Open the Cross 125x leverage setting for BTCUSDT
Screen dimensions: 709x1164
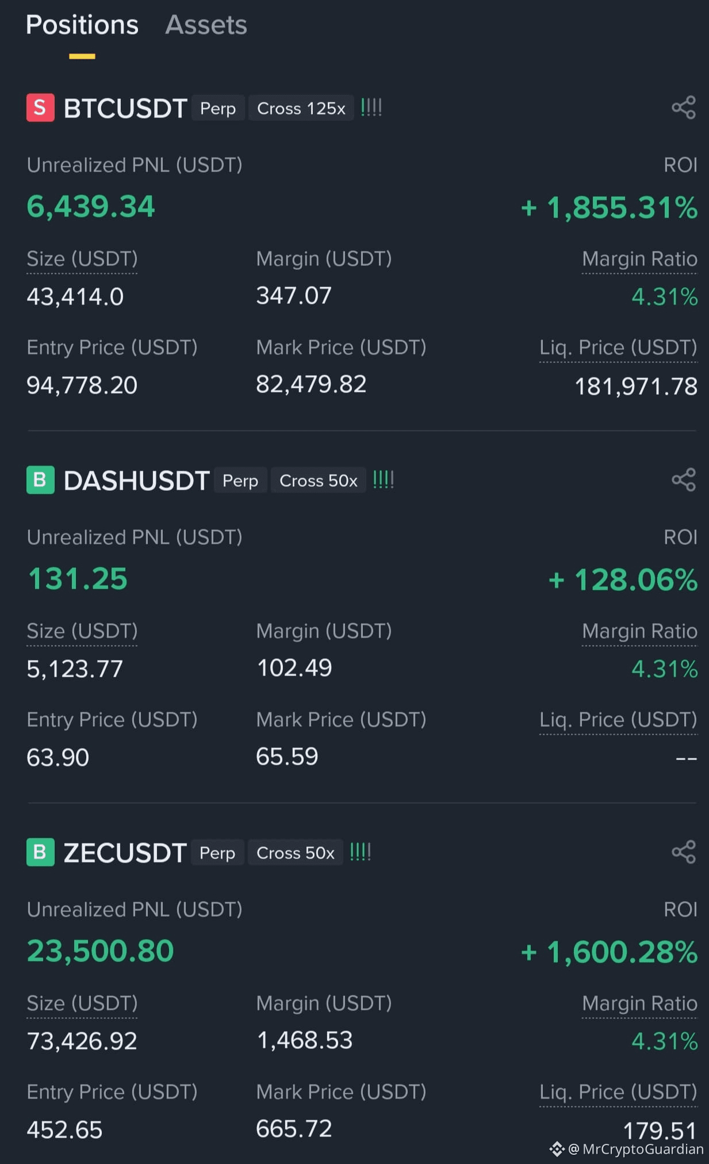coord(301,108)
